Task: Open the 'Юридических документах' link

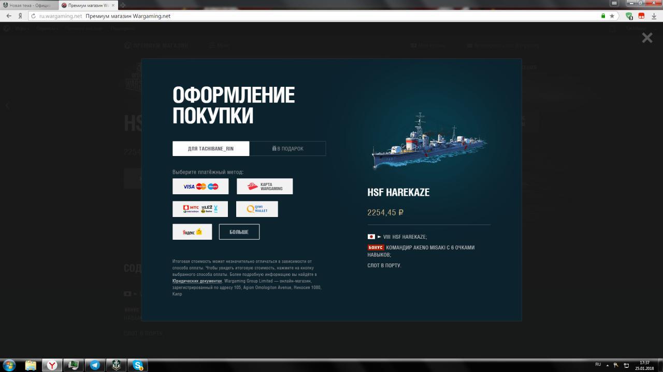Action: 197,281
